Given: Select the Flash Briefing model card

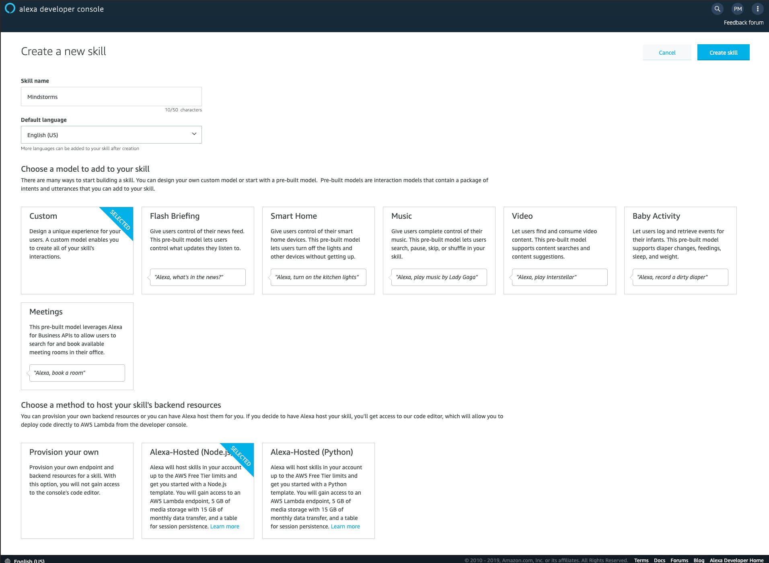Looking at the screenshot, I should (198, 251).
